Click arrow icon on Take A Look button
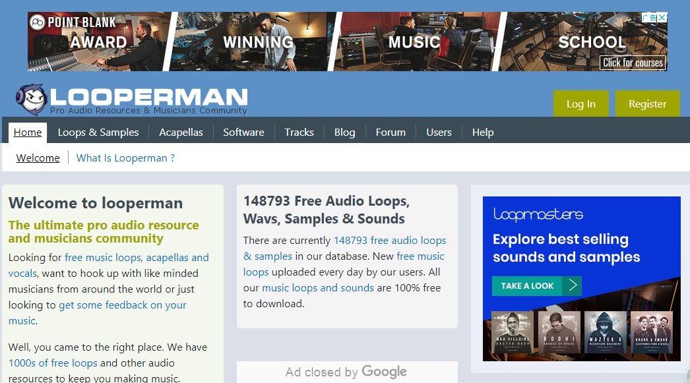Image resolution: width=690 pixels, height=383 pixels. (x=573, y=286)
